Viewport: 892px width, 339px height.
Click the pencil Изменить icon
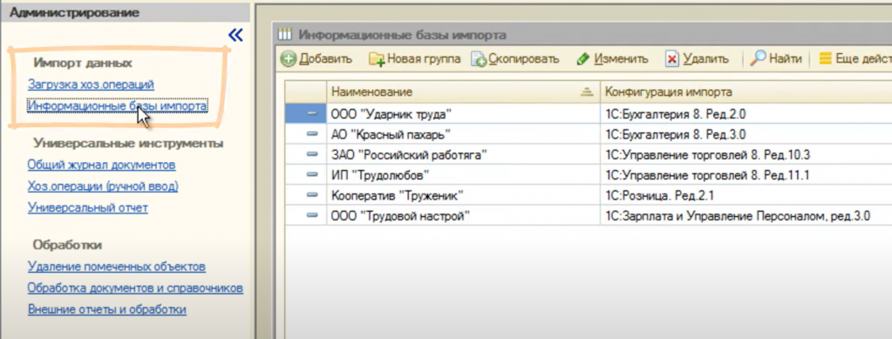click(x=582, y=59)
